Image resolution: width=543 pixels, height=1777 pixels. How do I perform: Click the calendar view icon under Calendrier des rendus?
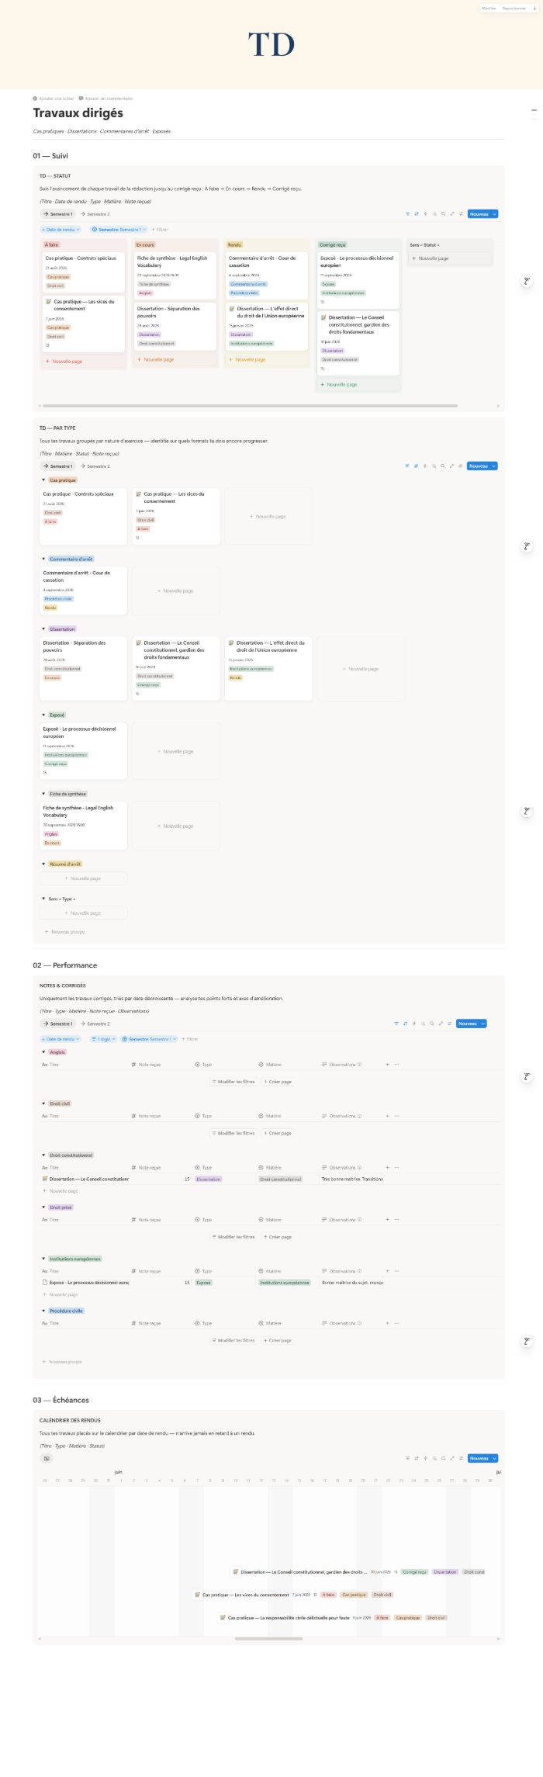(x=47, y=1458)
